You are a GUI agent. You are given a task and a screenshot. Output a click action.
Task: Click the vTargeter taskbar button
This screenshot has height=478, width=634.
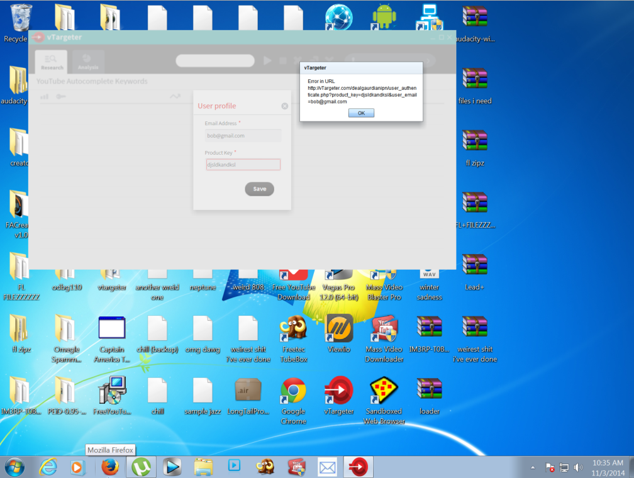tap(358, 467)
